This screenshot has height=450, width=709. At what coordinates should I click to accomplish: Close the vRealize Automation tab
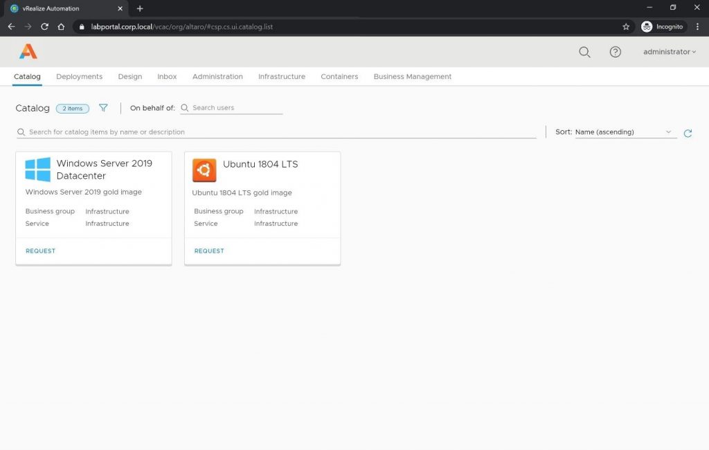click(x=120, y=8)
